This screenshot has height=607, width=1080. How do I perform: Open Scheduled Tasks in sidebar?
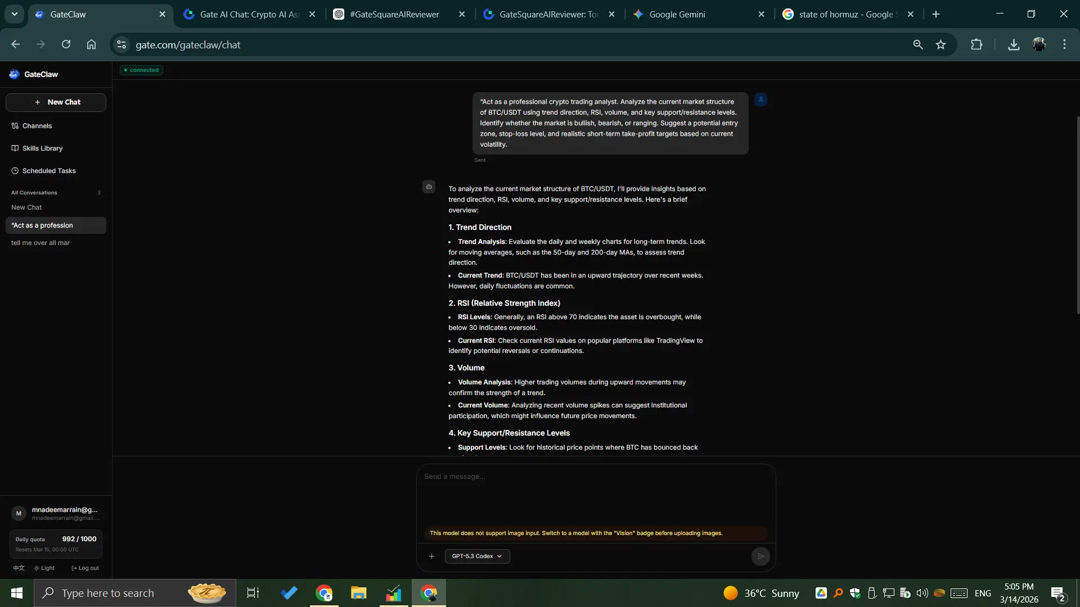point(48,171)
